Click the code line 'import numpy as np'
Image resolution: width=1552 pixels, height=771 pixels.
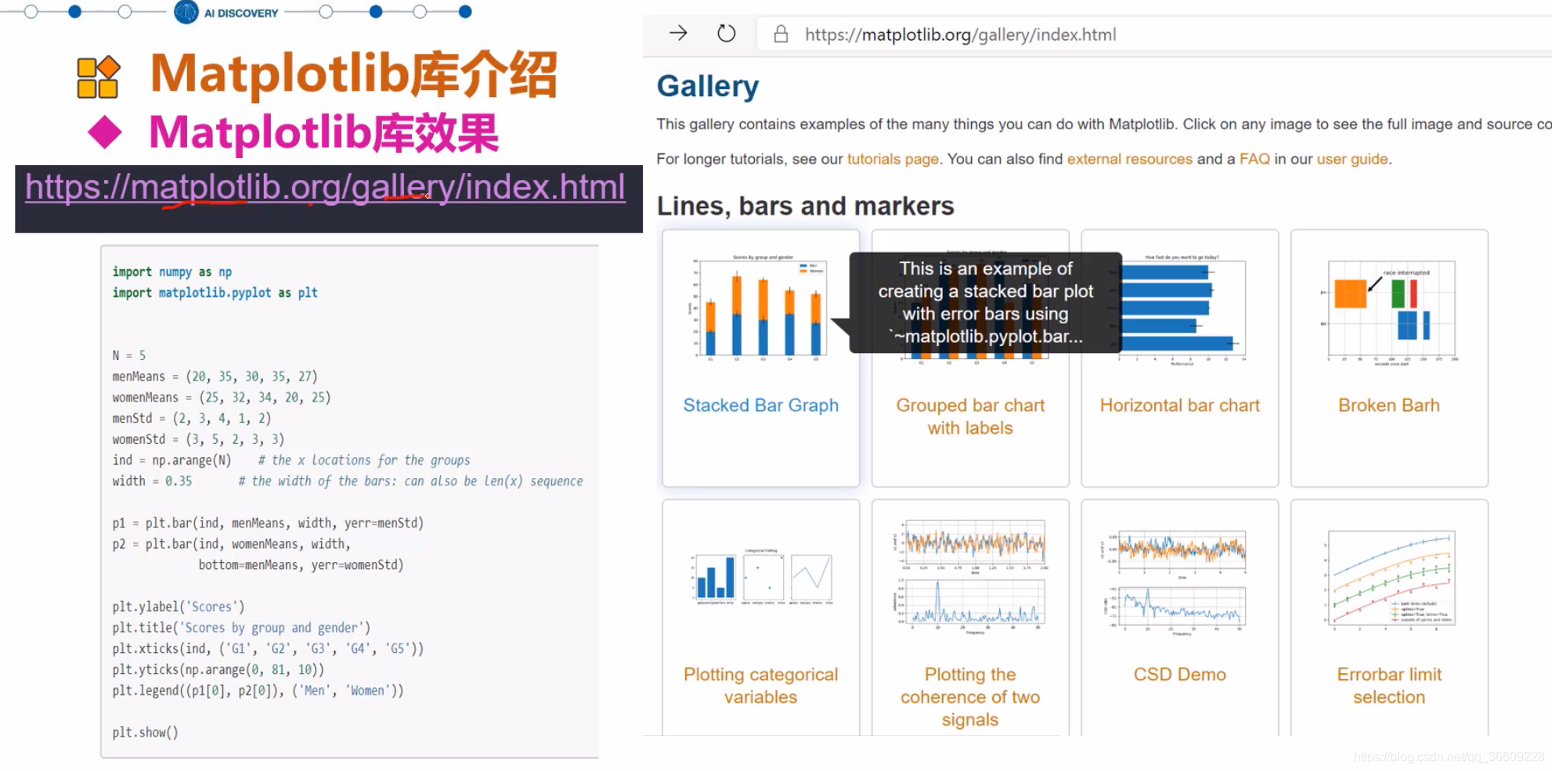click(x=172, y=272)
